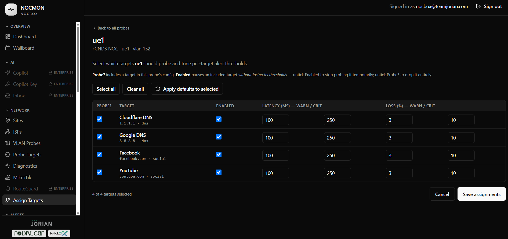Click the lock icon beside Inbox

point(50,95)
